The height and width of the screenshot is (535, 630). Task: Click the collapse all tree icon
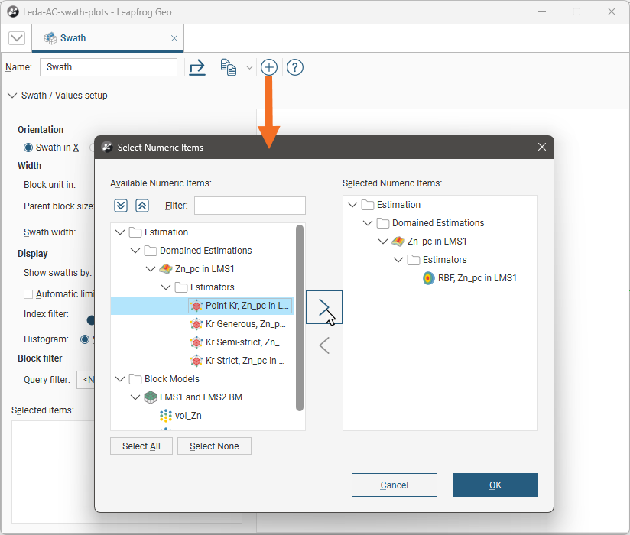pyautogui.click(x=141, y=206)
